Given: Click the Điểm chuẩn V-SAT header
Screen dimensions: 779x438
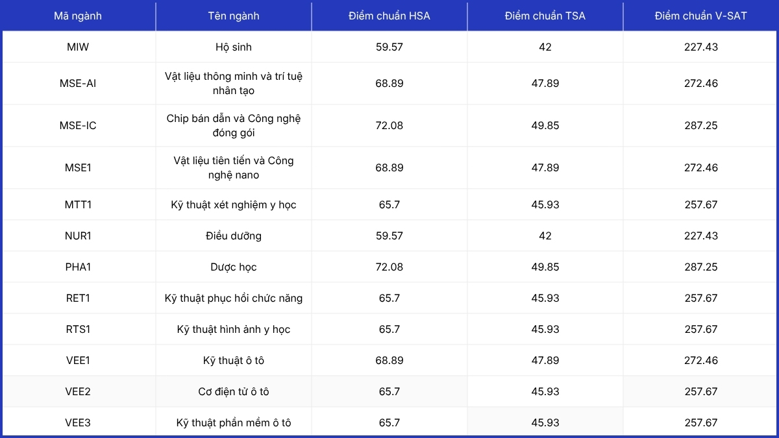Looking at the screenshot, I should pos(701,16).
